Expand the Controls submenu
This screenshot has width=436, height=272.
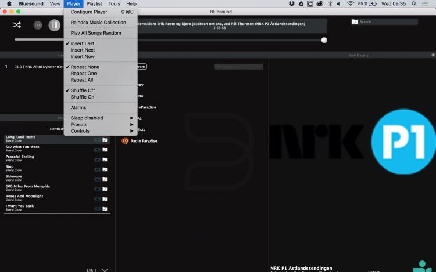pos(101,131)
